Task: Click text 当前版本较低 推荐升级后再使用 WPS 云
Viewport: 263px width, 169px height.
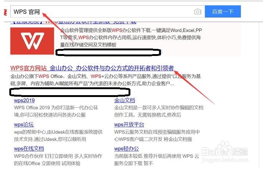Action: pos(157,156)
